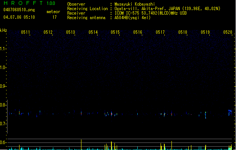
Task: Select the filename 0407060510.png
Action: tap(19, 10)
